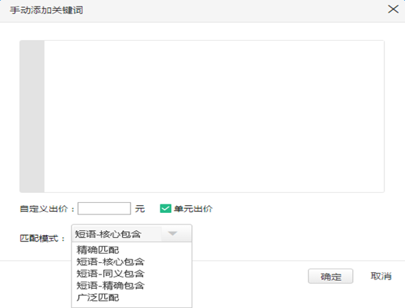The width and height of the screenshot is (405, 308).
Task: Click inside the keyword entry text area
Action: [x=214, y=116]
